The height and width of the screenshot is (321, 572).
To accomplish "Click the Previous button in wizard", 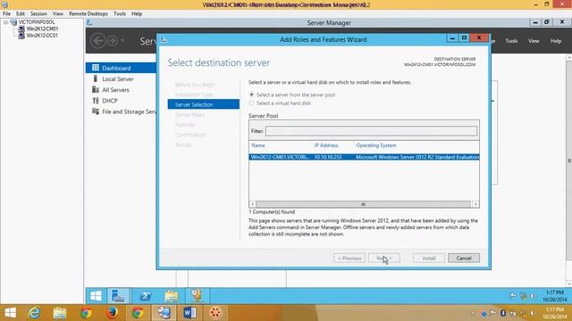I will pyautogui.click(x=349, y=258).
